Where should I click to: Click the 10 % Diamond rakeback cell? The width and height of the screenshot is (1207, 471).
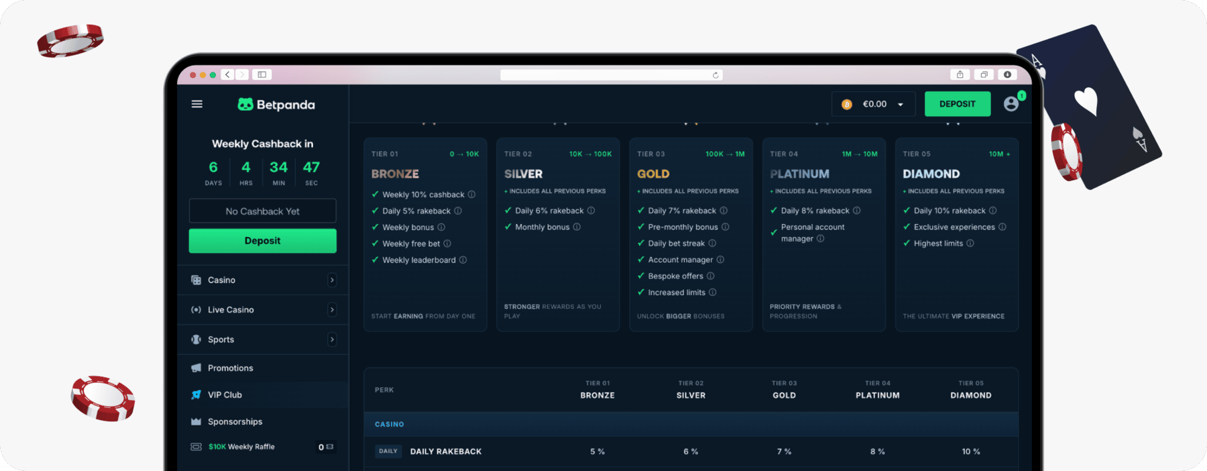(971, 452)
